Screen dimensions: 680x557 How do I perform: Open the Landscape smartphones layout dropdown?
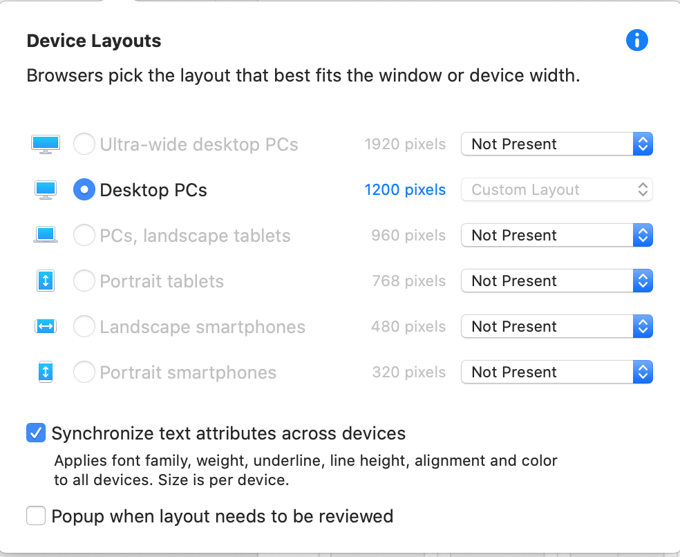557,326
